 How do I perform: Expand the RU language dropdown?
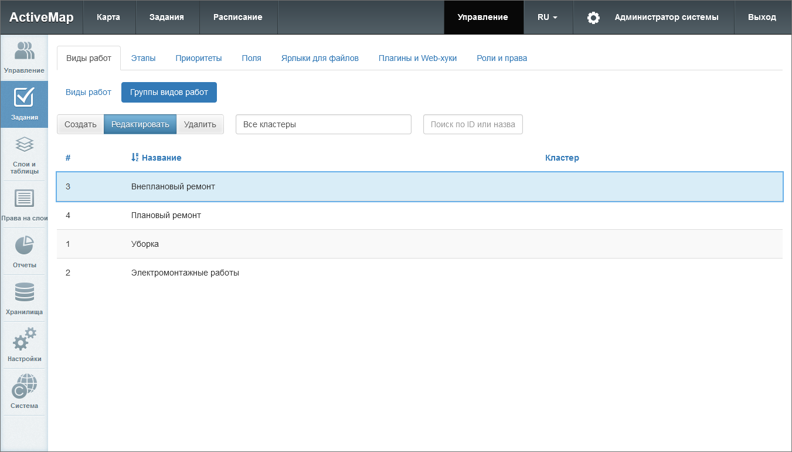pos(547,18)
